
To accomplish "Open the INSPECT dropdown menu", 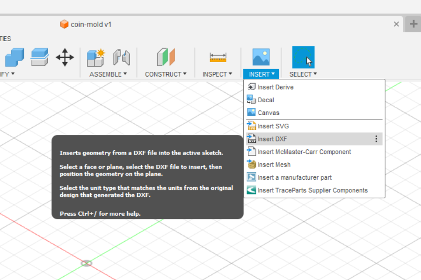I will pyautogui.click(x=217, y=74).
